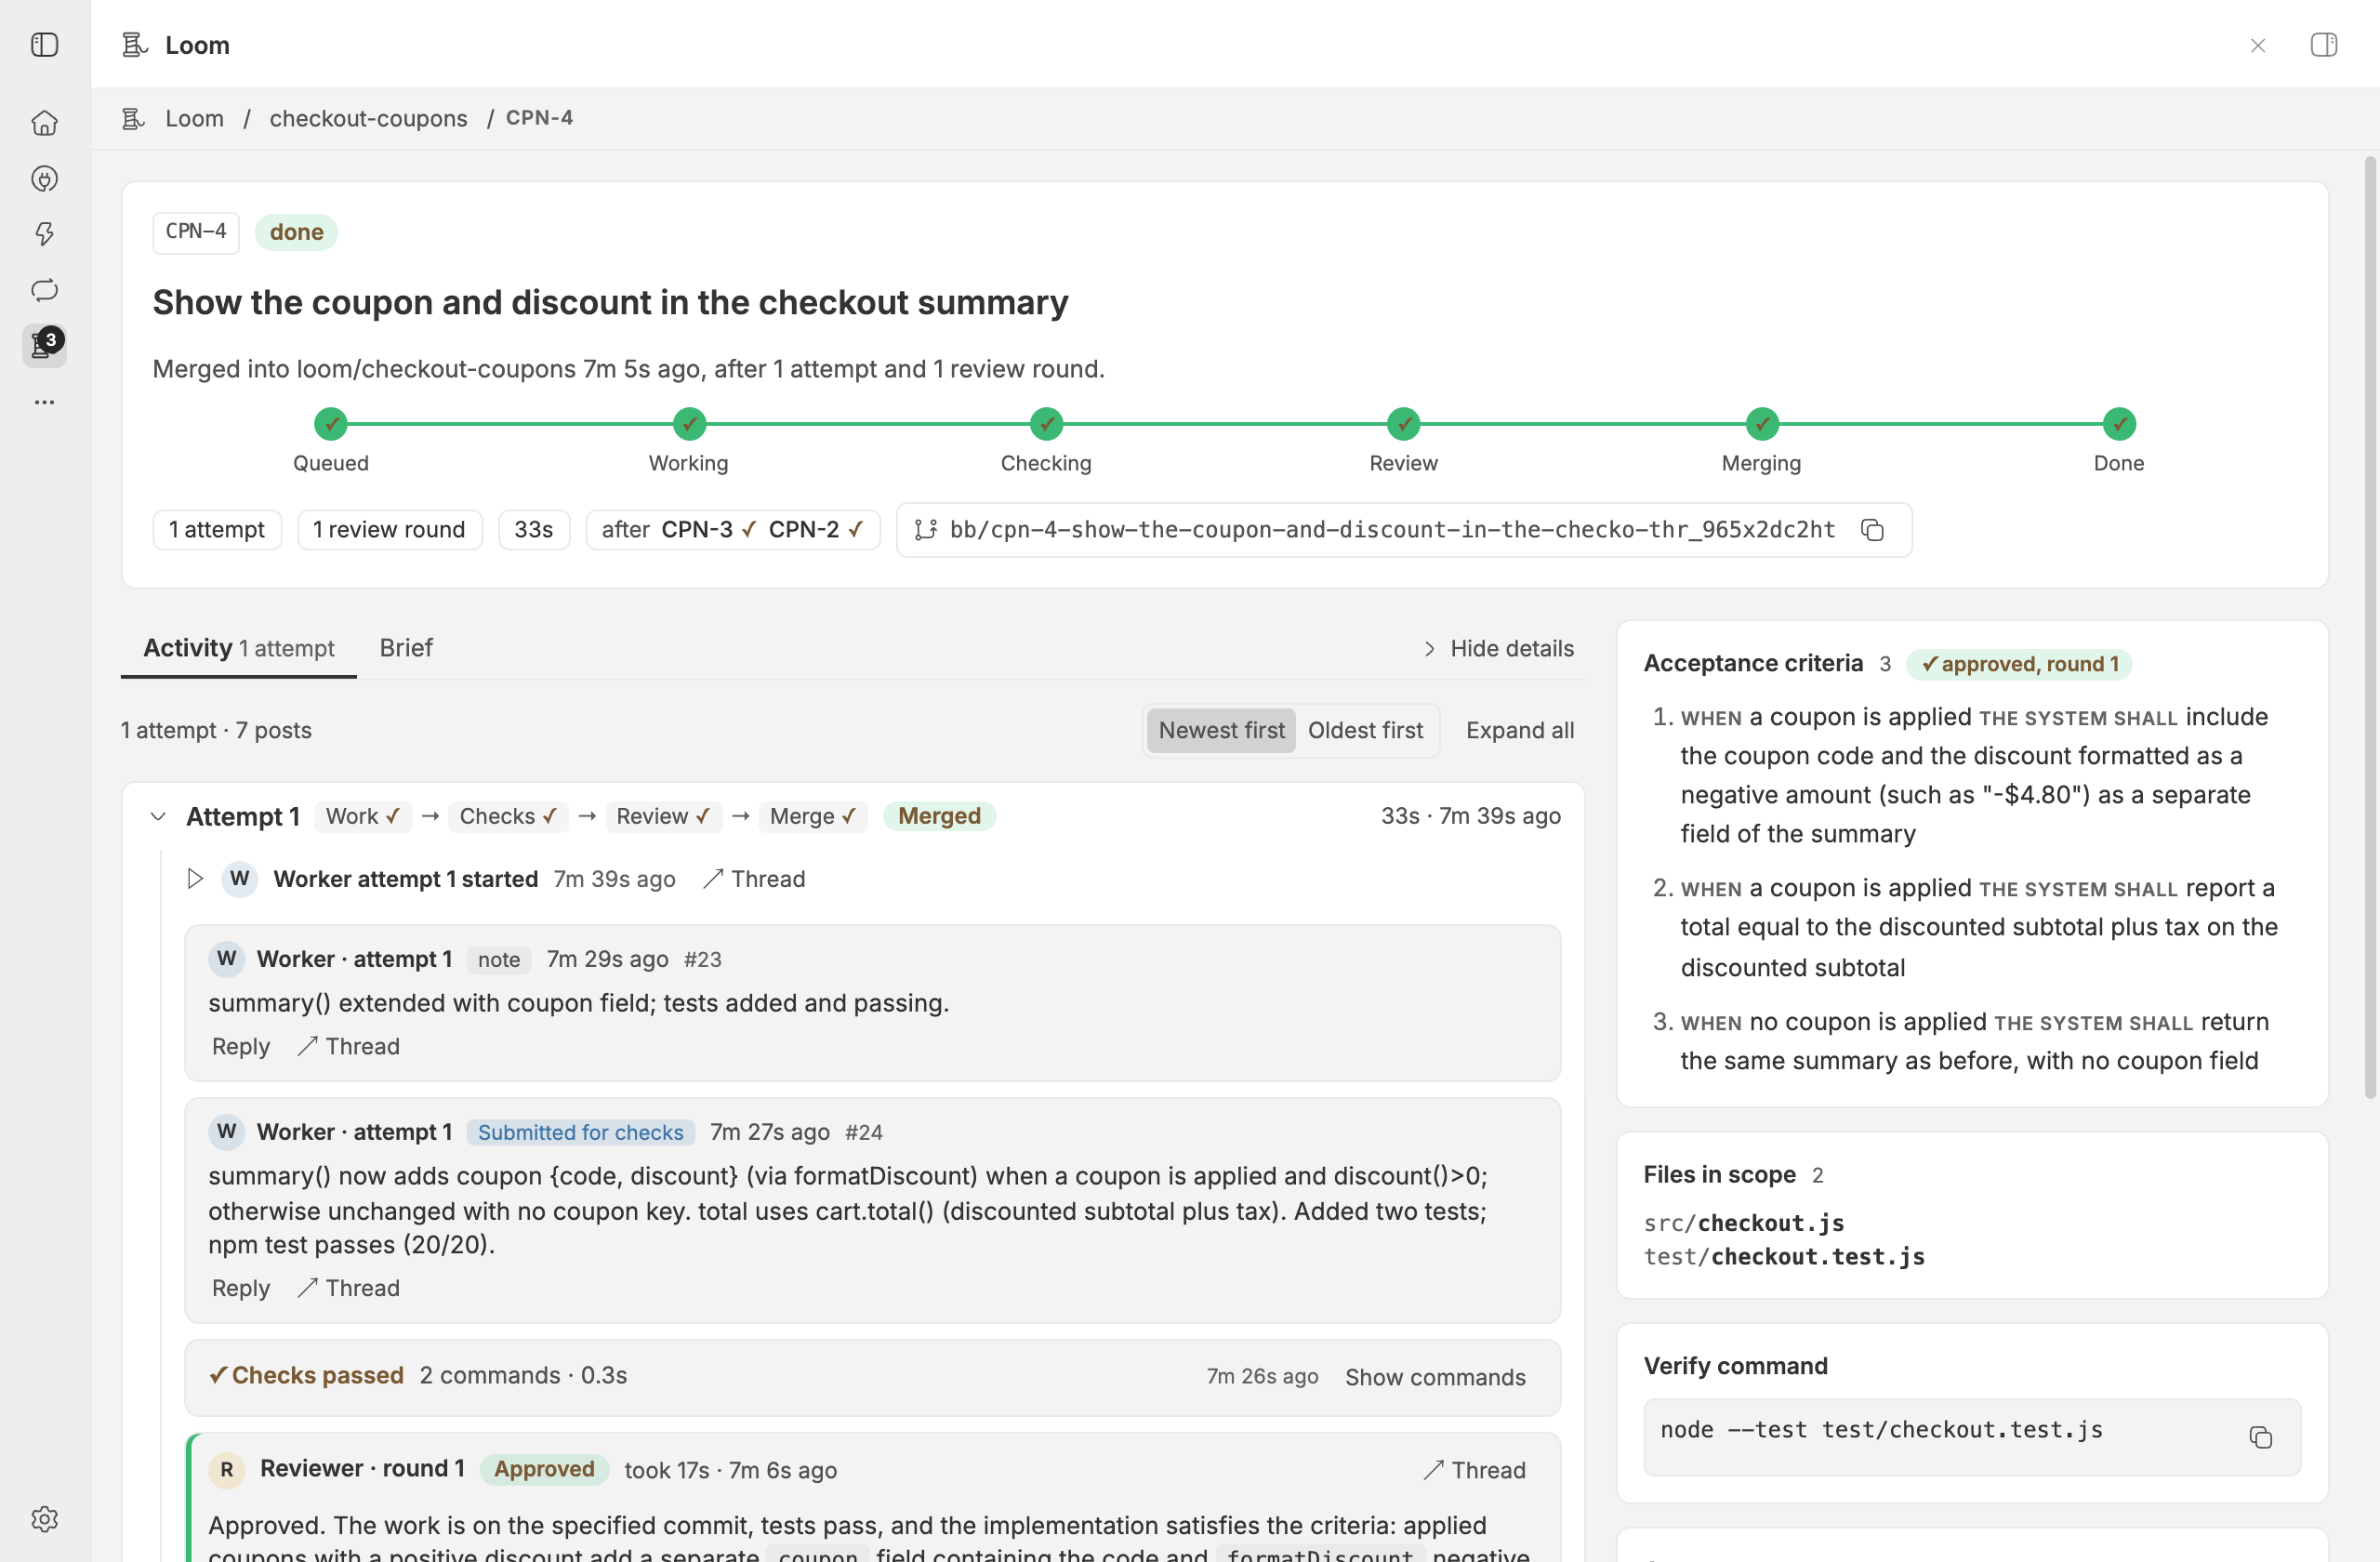2380x1562 pixels.
Task: Go to checkout-coupons in breadcrumb
Action: click(368, 118)
